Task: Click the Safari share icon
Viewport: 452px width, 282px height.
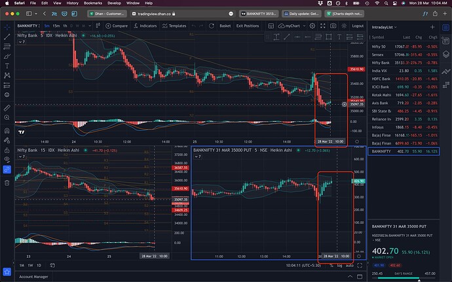Action: pyautogui.click(x=435, y=14)
